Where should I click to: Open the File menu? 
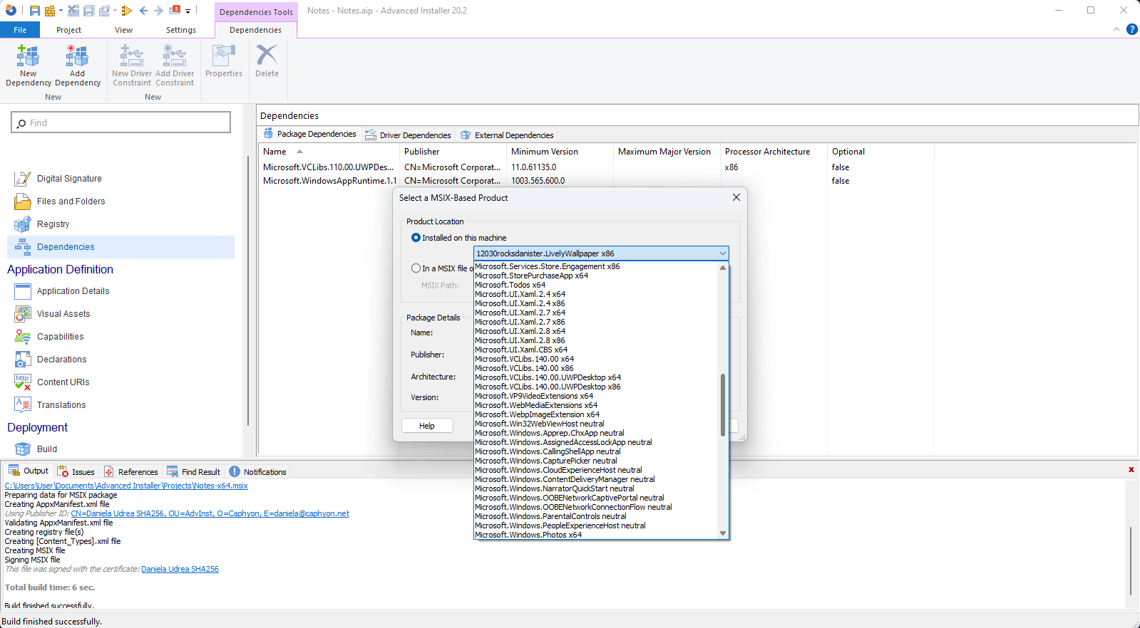pos(20,30)
